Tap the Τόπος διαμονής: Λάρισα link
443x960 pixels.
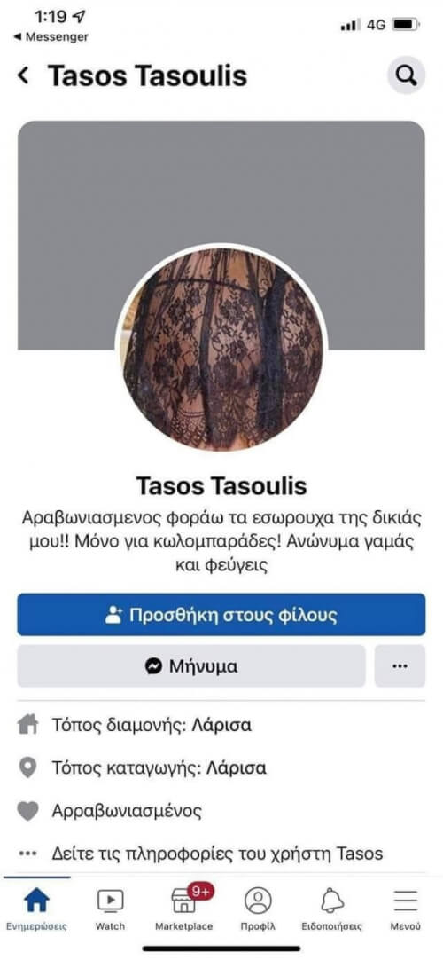pos(152,726)
